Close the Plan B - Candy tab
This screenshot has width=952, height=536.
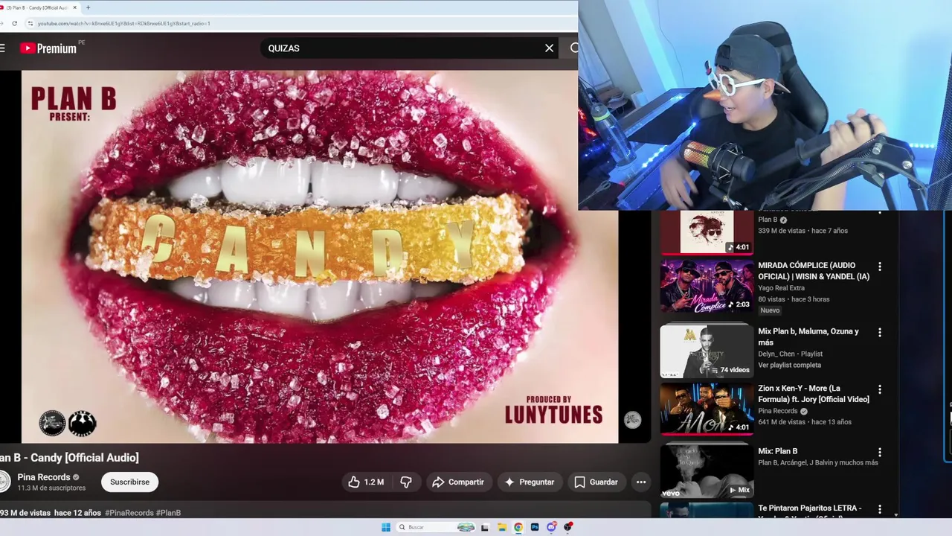tap(74, 7)
